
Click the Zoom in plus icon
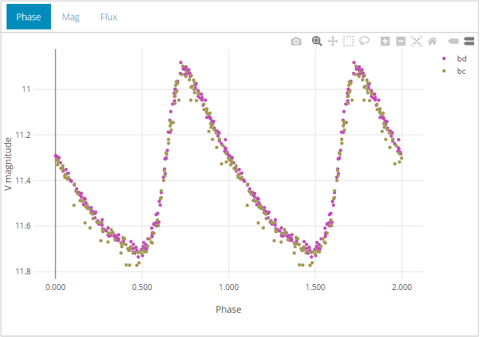point(385,41)
